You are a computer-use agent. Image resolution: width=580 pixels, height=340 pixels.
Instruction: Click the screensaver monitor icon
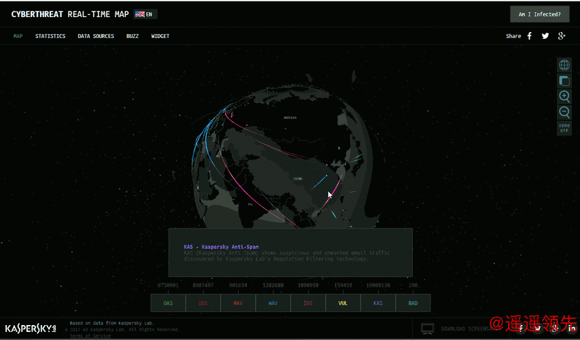tap(428, 329)
